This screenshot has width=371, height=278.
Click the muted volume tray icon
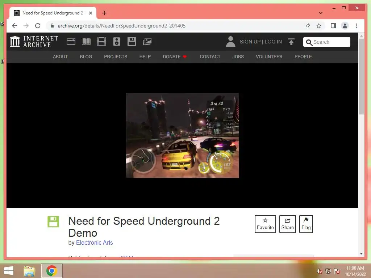319,271
